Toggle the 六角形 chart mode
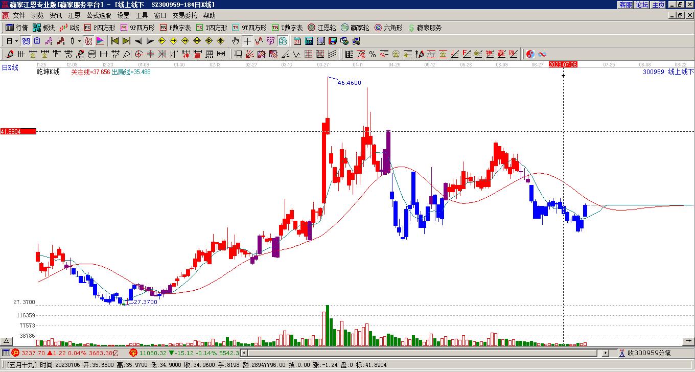695x372 pixels. tap(388, 28)
